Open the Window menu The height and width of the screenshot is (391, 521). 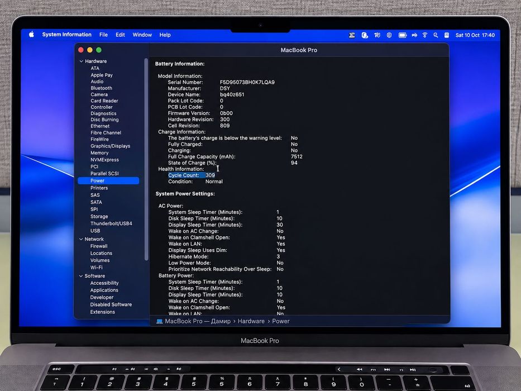(142, 35)
